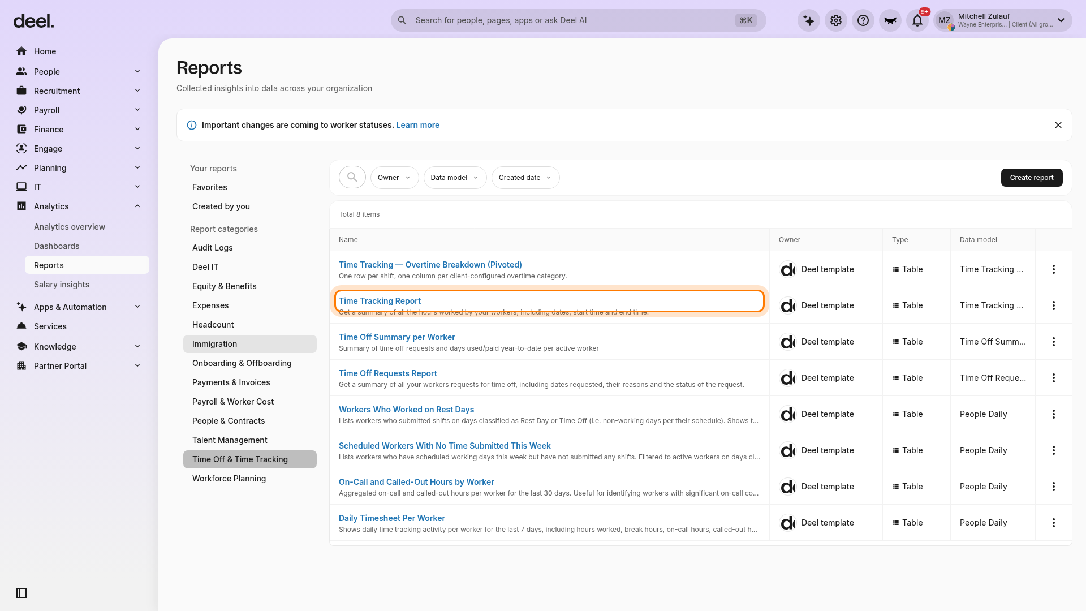
Task: Open Time Tracking Overtime Breakdown (Pivoted) report
Action: tap(430, 265)
